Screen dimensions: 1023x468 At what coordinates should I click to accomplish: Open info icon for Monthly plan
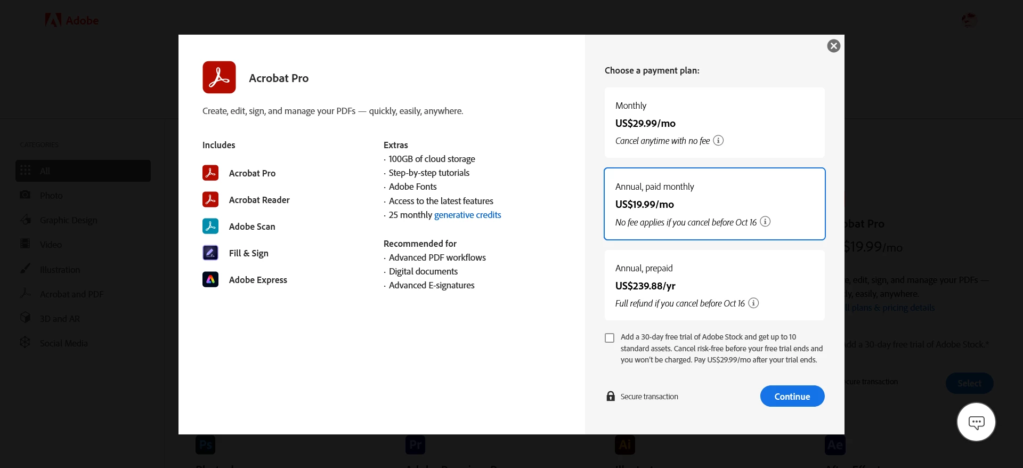tap(718, 140)
